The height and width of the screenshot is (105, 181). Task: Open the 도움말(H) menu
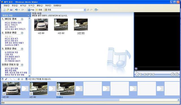(57, 5)
